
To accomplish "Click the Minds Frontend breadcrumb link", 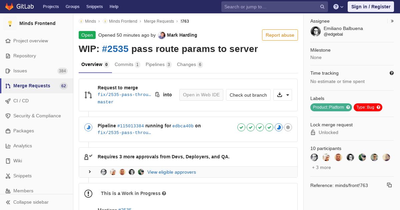I will click(123, 21).
